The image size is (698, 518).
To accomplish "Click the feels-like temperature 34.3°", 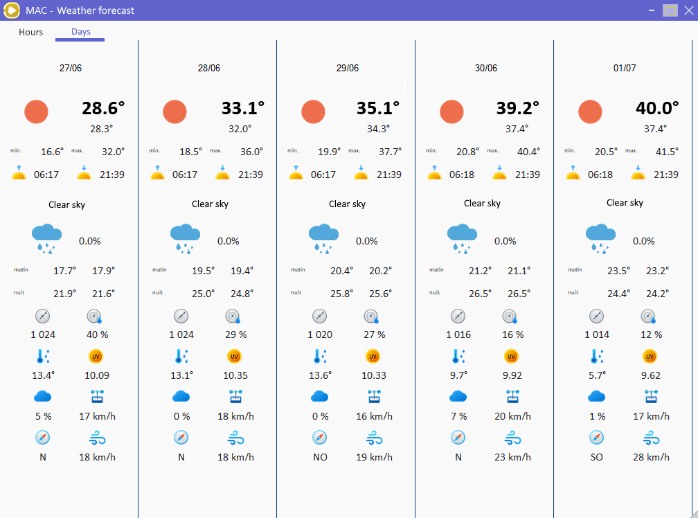I will click(378, 129).
